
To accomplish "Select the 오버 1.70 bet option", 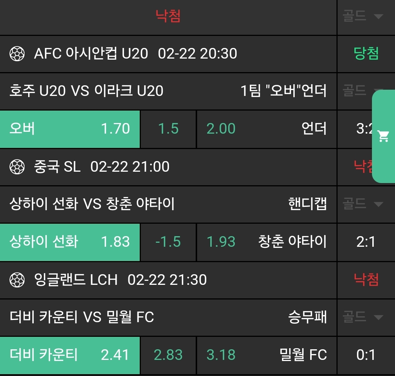I will tap(70, 129).
